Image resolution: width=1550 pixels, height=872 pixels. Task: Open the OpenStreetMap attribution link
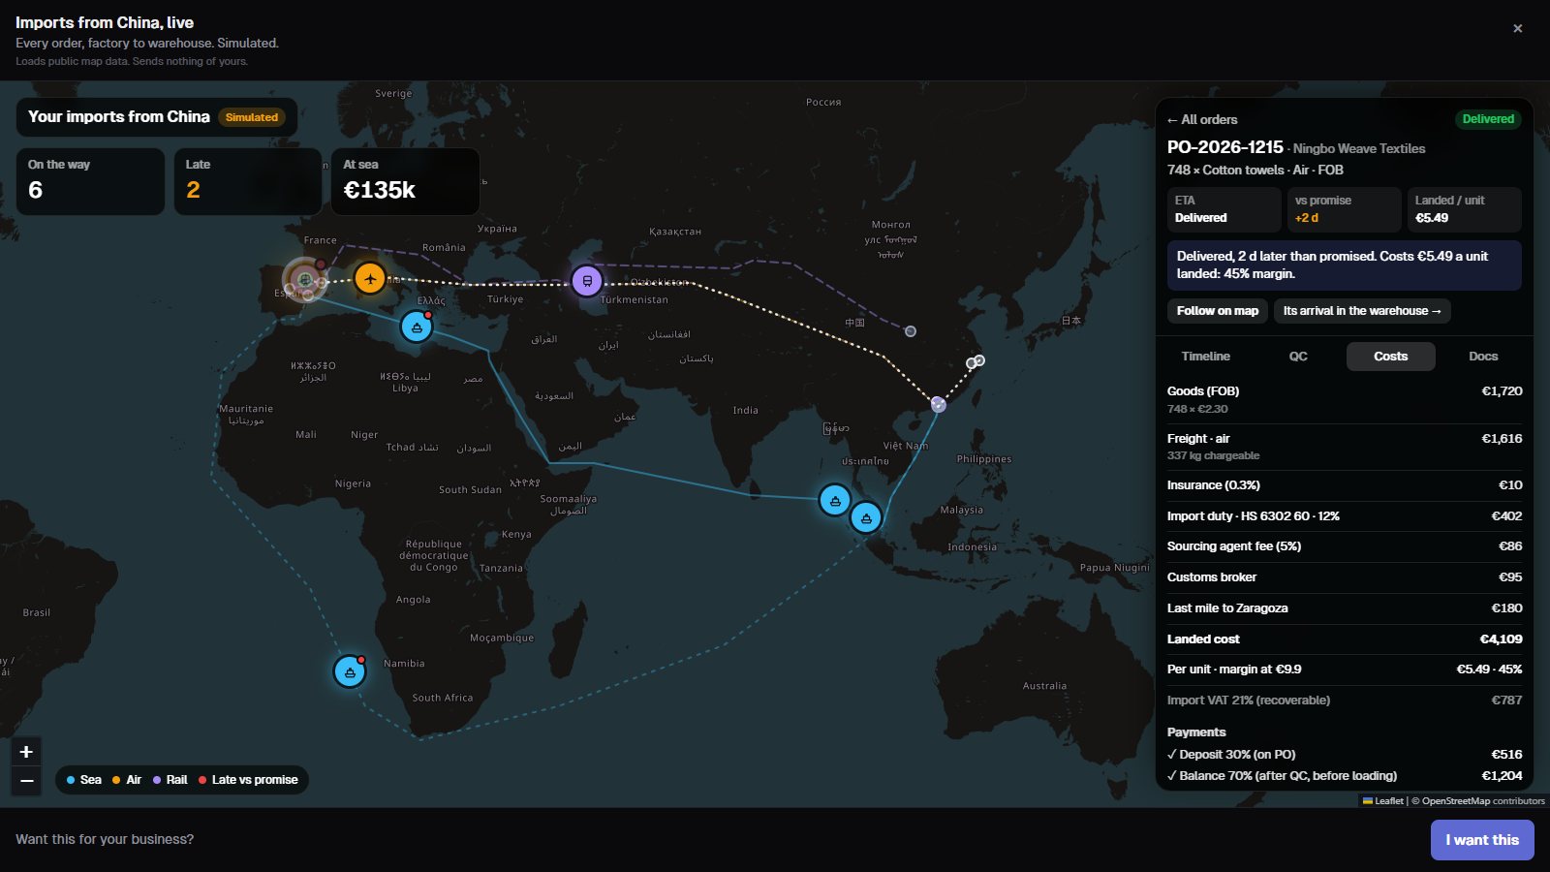click(x=1456, y=801)
